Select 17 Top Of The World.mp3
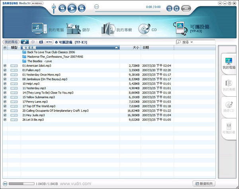Viewport: 239px width, 189px height. [x=39, y=106]
